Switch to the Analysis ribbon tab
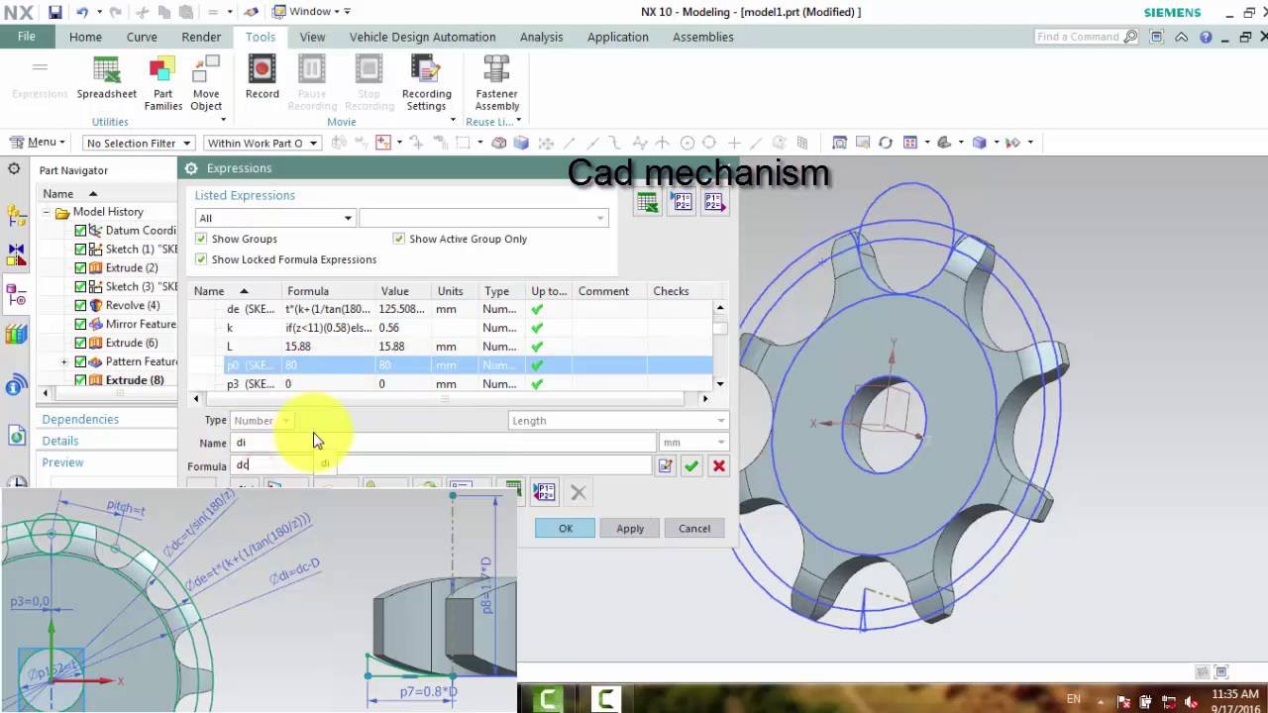This screenshot has height=713, width=1268. [541, 37]
